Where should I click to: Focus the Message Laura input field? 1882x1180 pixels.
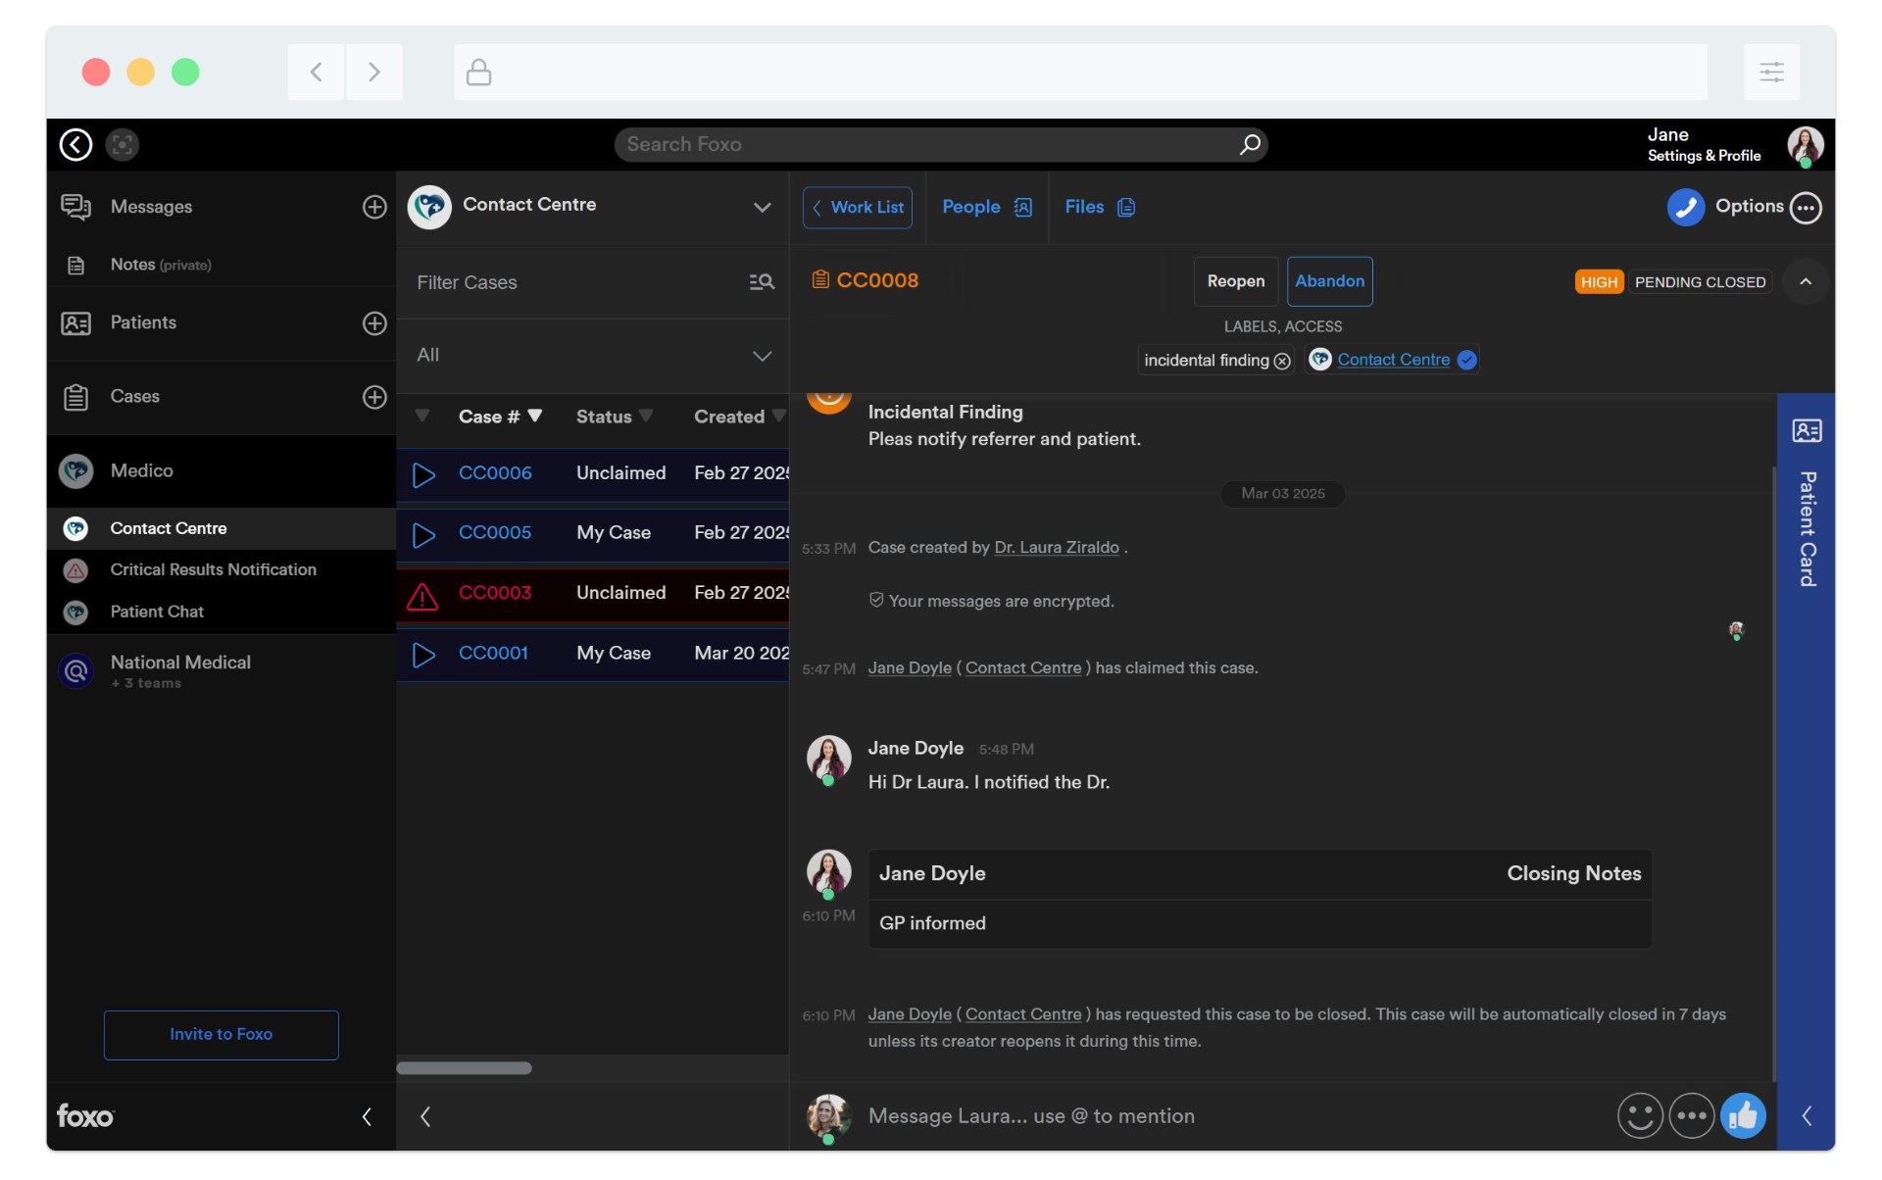point(1235,1116)
